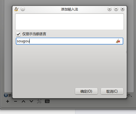Click the 添加输入法 title bar
This screenshot has width=136, height=114.
pos(70,9)
